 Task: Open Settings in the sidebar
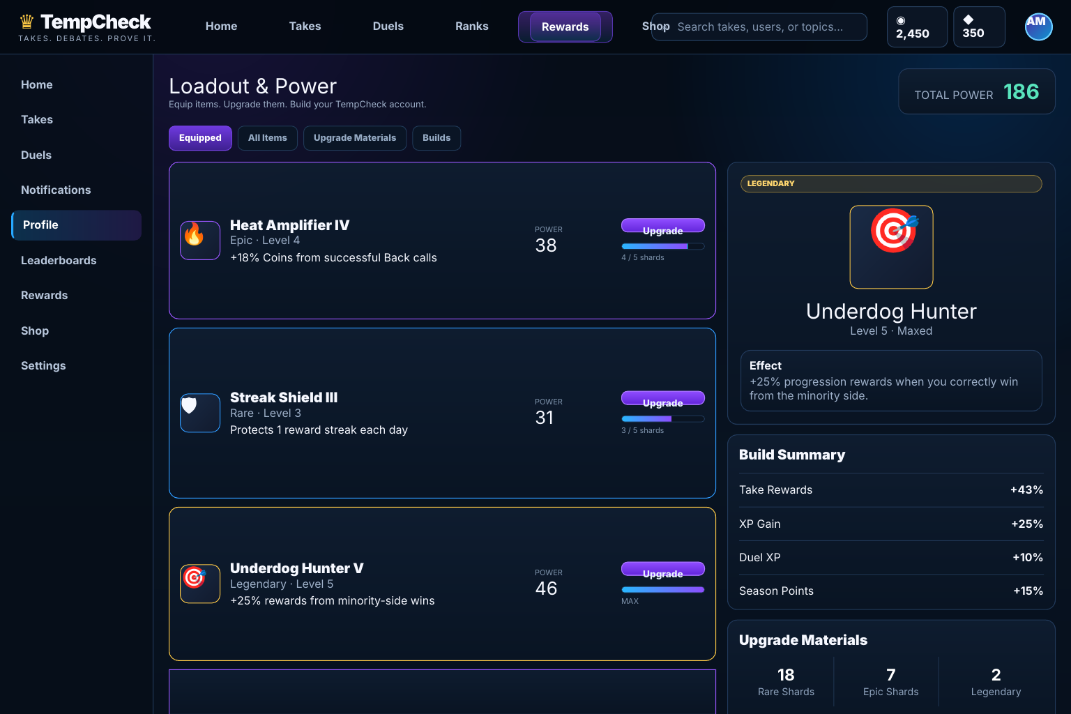[x=77, y=365]
